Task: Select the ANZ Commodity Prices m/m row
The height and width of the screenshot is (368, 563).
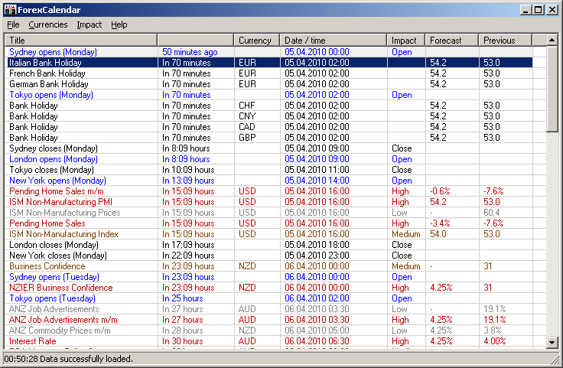Action: (268, 331)
